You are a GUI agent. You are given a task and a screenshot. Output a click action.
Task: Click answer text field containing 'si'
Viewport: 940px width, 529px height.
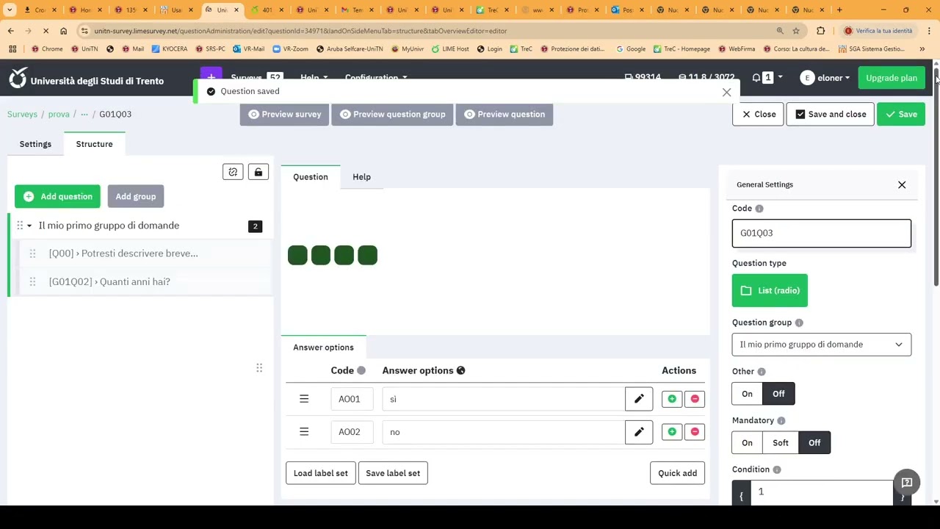(503, 399)
